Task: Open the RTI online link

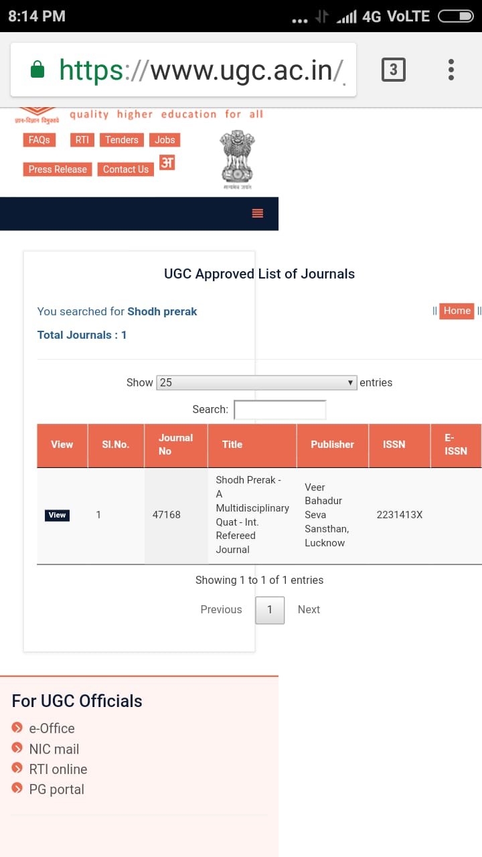Action: (58, 769)
